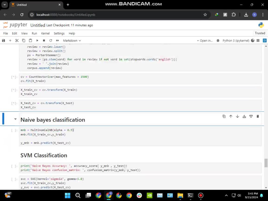Click the kernel status circle indicator
Image resolution: width=268 pixels, height=201 pixels.
point(253,40)
